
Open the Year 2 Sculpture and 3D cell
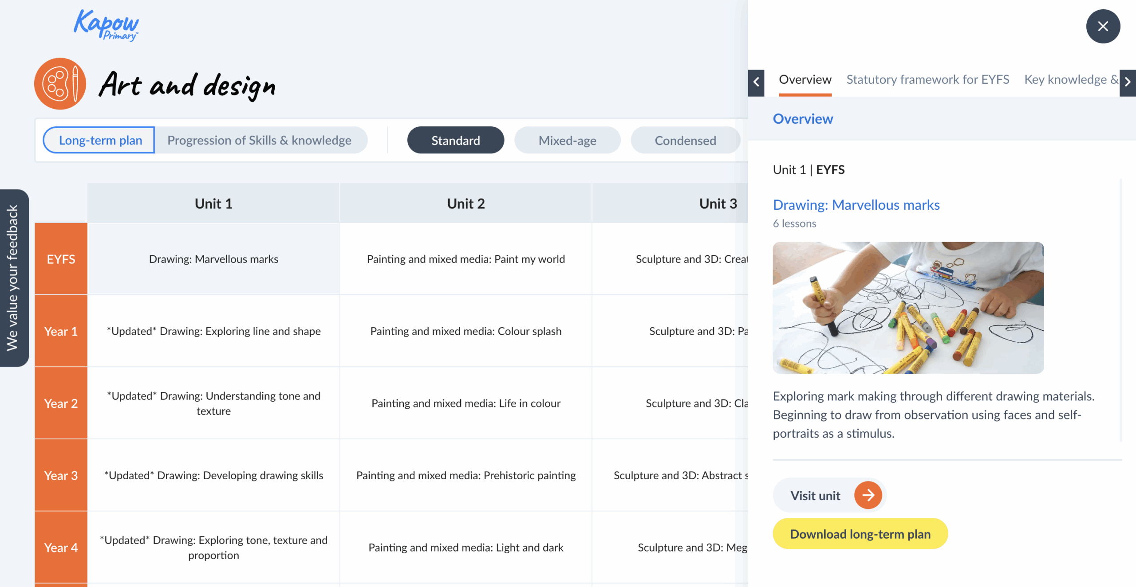click(x=670, y=403)
